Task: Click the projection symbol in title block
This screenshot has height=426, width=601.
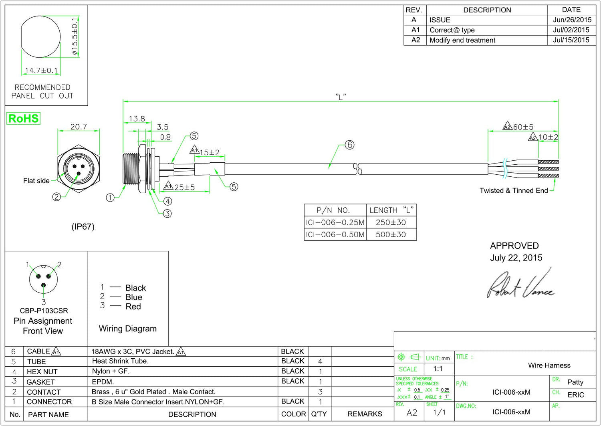Action: 409,357
